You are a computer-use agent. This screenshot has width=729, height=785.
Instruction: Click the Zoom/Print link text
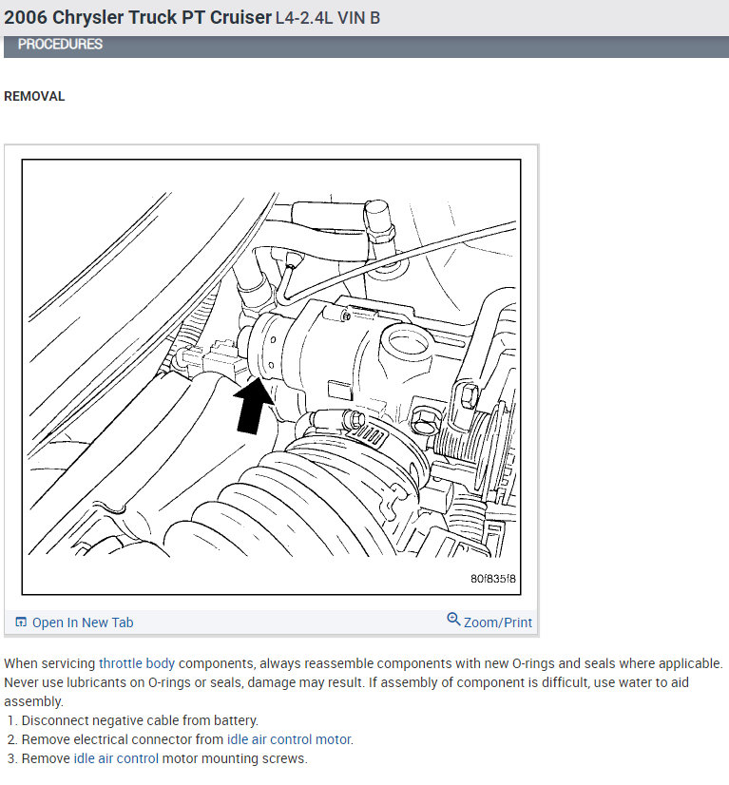click(498, 622)
